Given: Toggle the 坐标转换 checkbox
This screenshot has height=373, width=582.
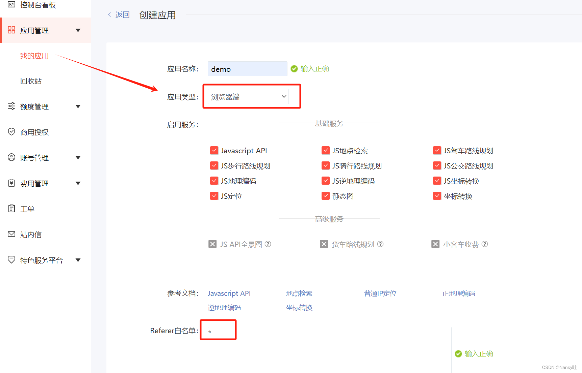Looking at the screenshot, I should tap(437, 196).
